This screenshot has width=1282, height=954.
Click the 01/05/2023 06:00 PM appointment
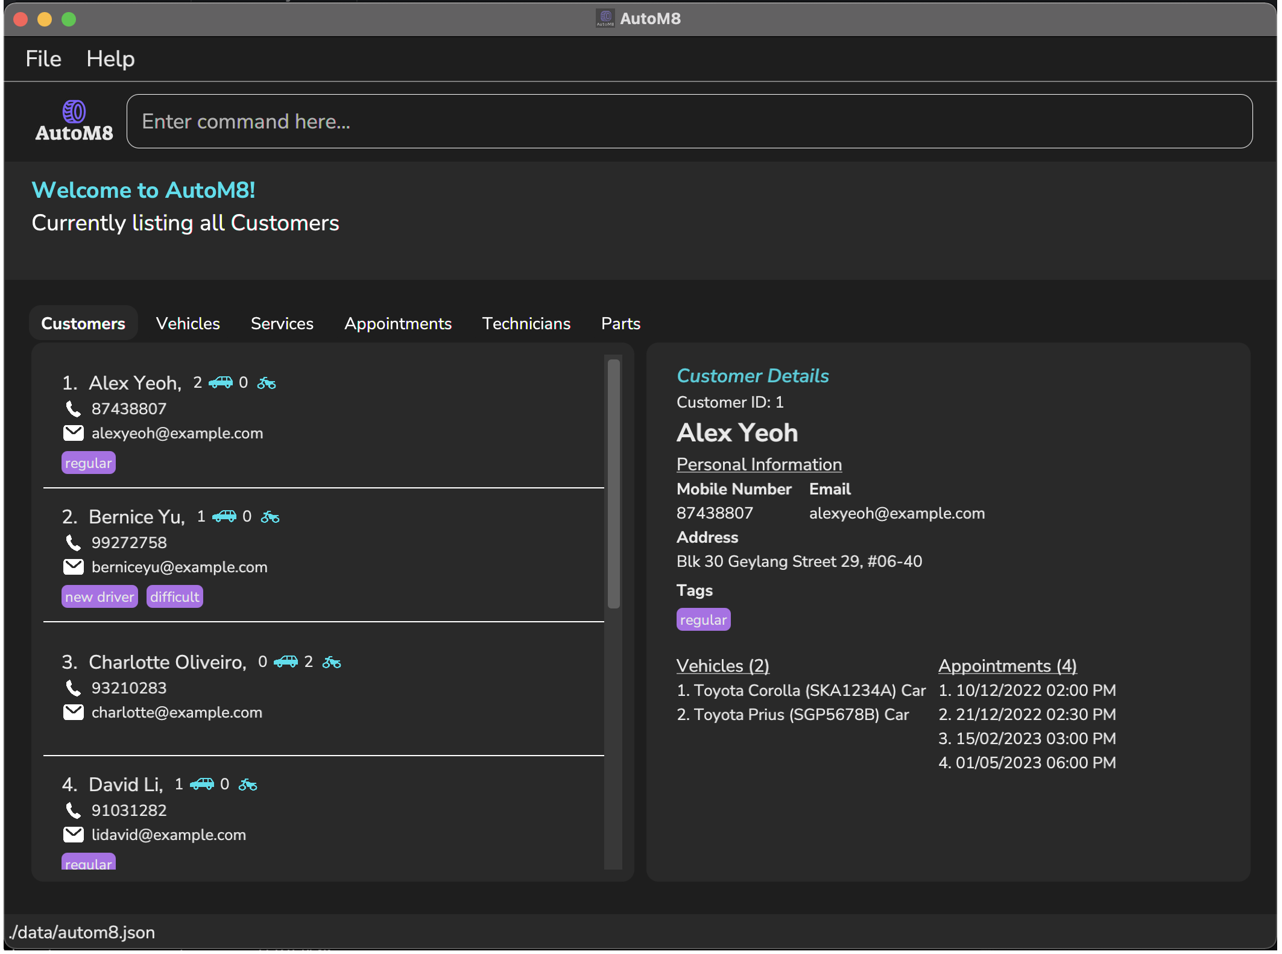coord(1028,762)
